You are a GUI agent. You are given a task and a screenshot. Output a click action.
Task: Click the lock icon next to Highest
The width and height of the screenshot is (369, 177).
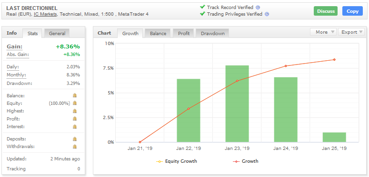tap(75, 111)
